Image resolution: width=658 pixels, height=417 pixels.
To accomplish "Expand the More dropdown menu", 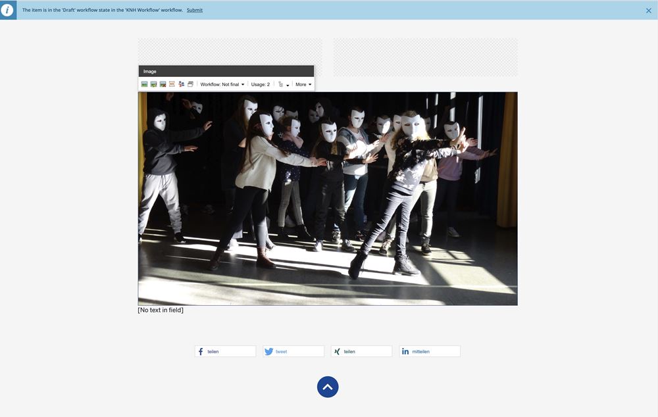I will pyautogui.click(x=303, y=84).
